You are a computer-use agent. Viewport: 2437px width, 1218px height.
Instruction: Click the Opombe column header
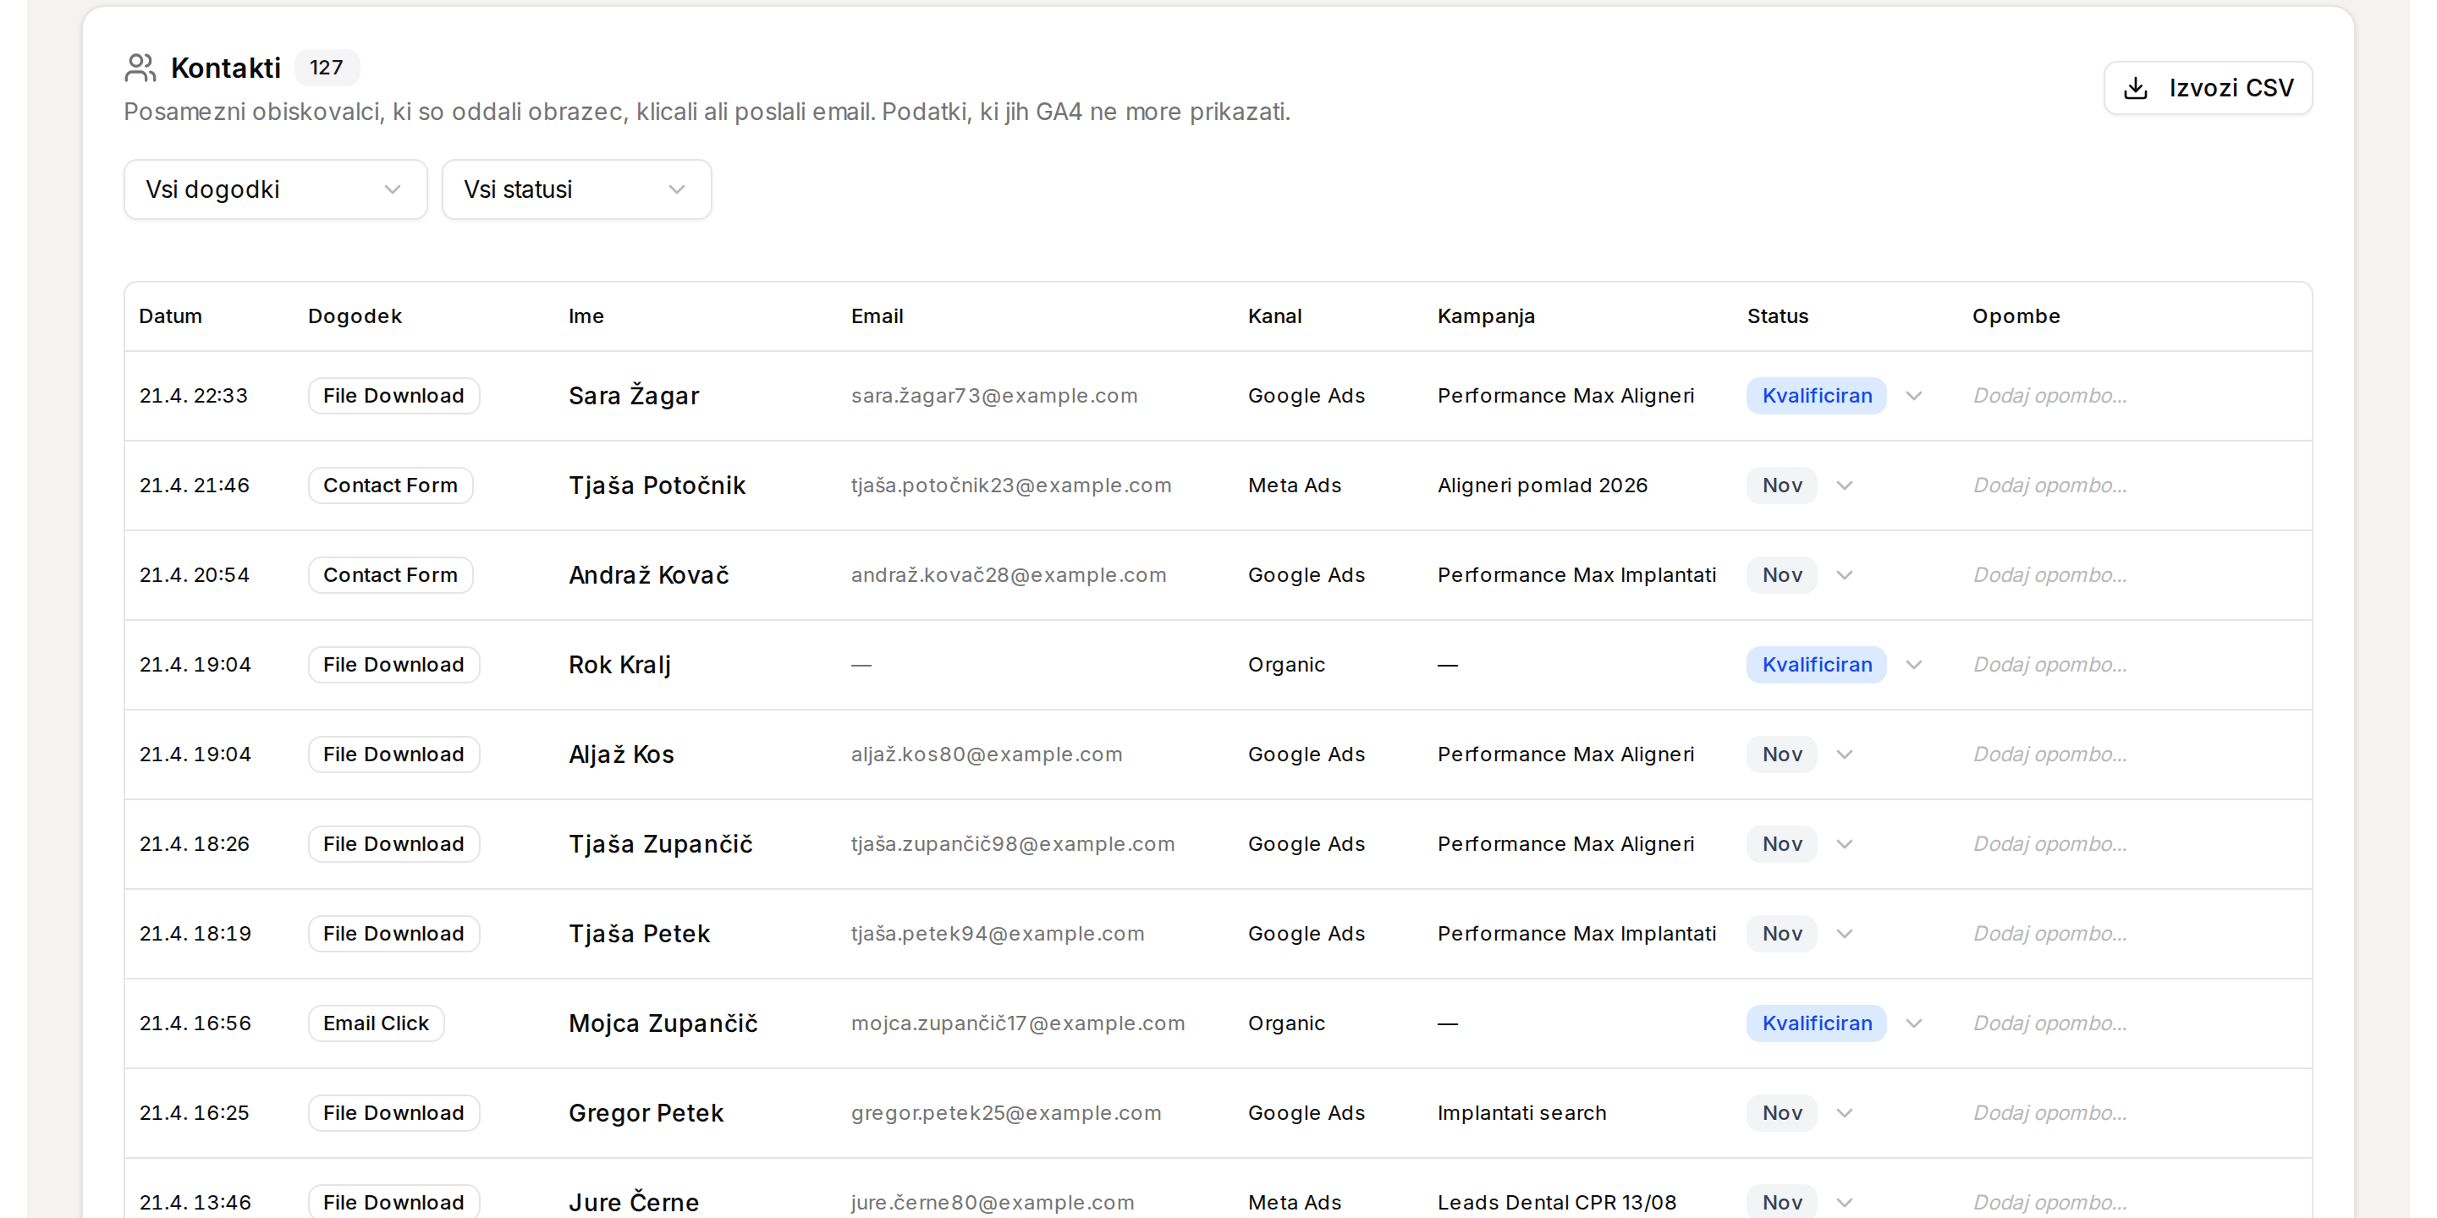[x=2016, y=317]
